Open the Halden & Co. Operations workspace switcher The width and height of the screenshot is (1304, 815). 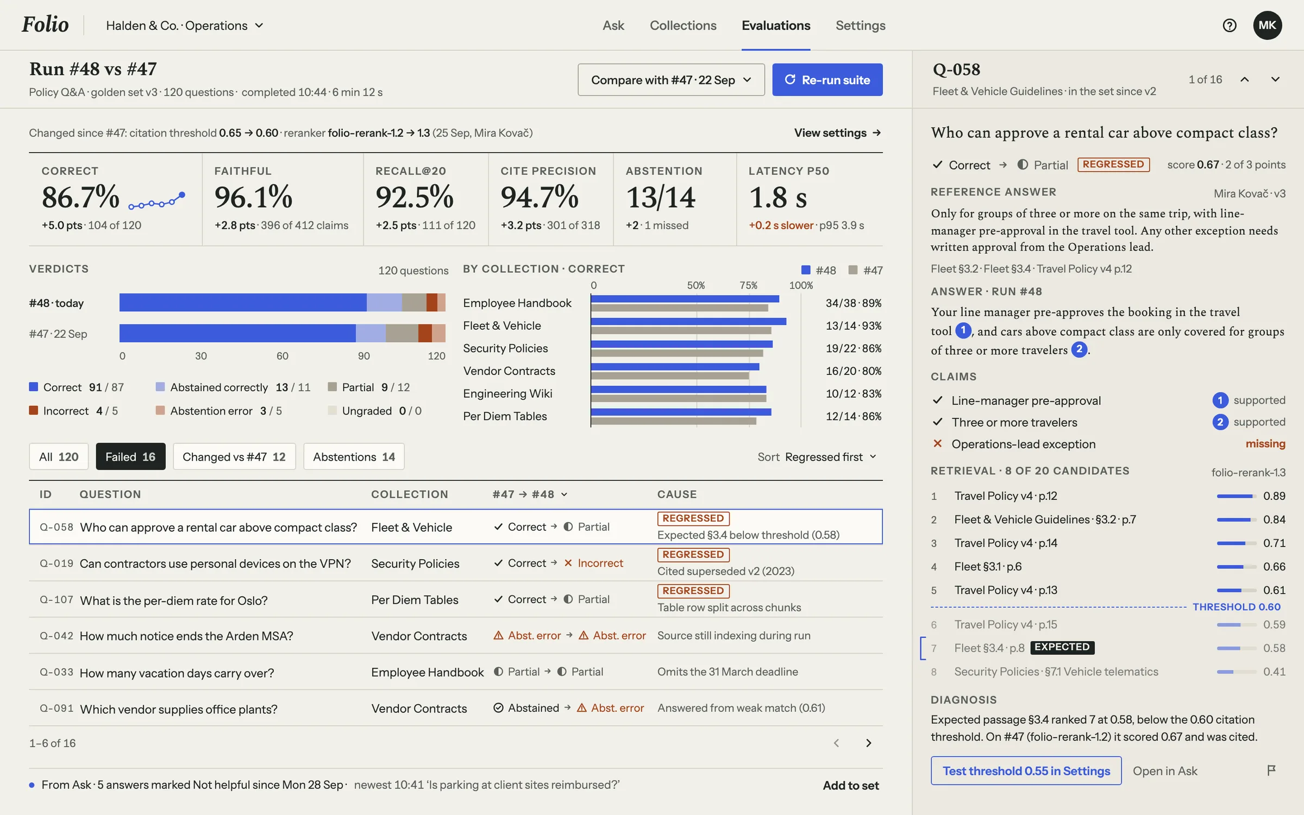point(185,26)
